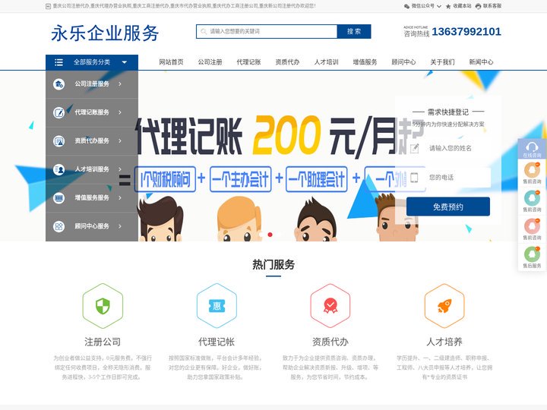Click the 顾问中心服务 sidebar icon
Viewport: 547px width, 410px height.
pos(58,226)
